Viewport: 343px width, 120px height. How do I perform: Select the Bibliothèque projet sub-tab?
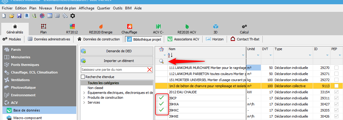click(x=144, y=39)
